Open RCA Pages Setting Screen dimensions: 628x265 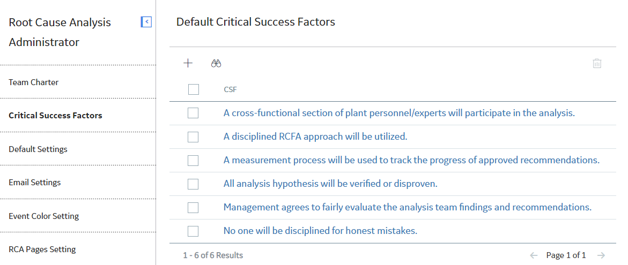point(42,249)
